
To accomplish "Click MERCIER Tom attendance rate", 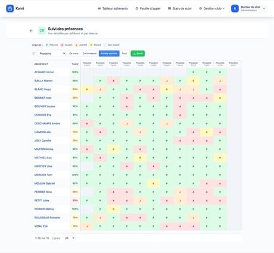I will [75, 174].
